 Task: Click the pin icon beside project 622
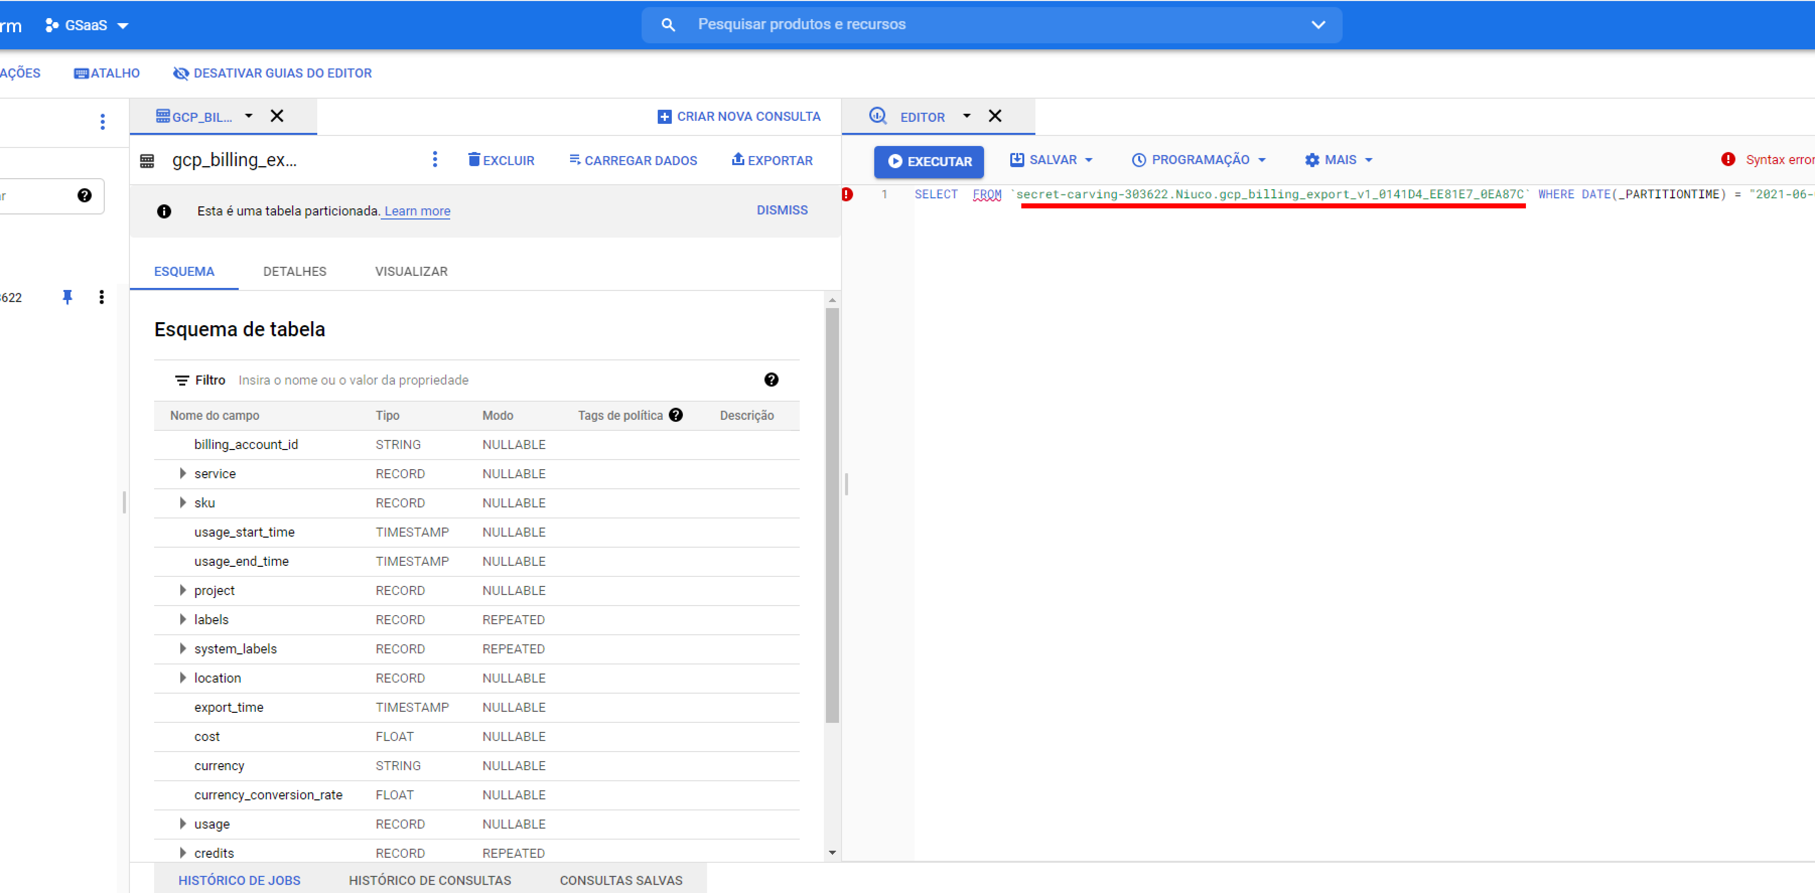[67, 297]
